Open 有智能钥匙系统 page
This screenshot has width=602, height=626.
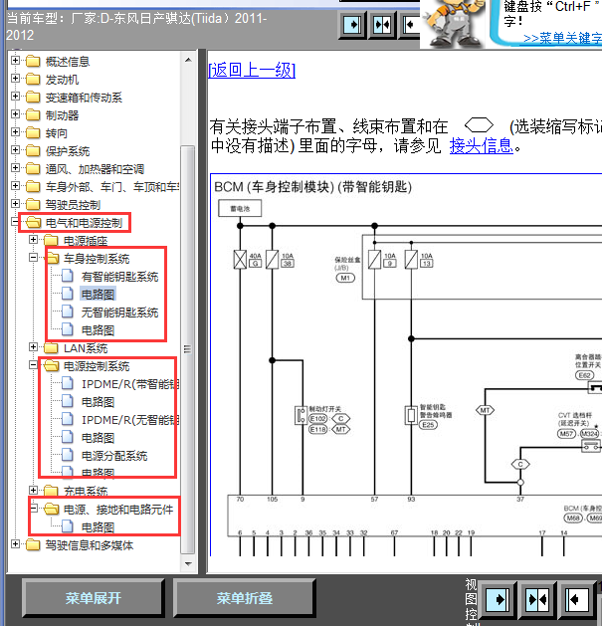119,277
